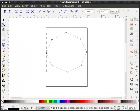Open the Extensions menu
Image resolution: width=140 pixels, height=111 pixels.
[x=68, y=6]
